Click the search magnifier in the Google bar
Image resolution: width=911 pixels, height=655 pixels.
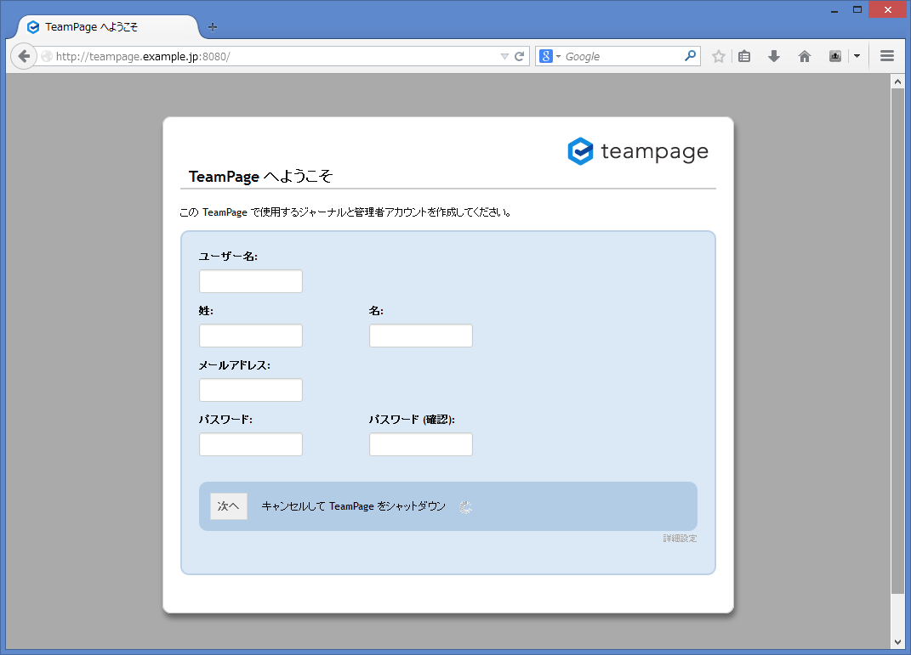tap(689, 55)
